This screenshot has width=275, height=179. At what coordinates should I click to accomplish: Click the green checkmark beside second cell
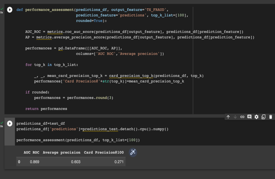coord(2,123)
